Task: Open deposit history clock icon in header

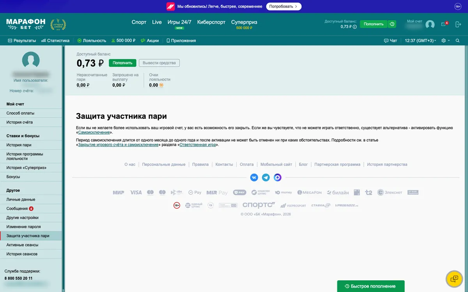Action: 392,24
